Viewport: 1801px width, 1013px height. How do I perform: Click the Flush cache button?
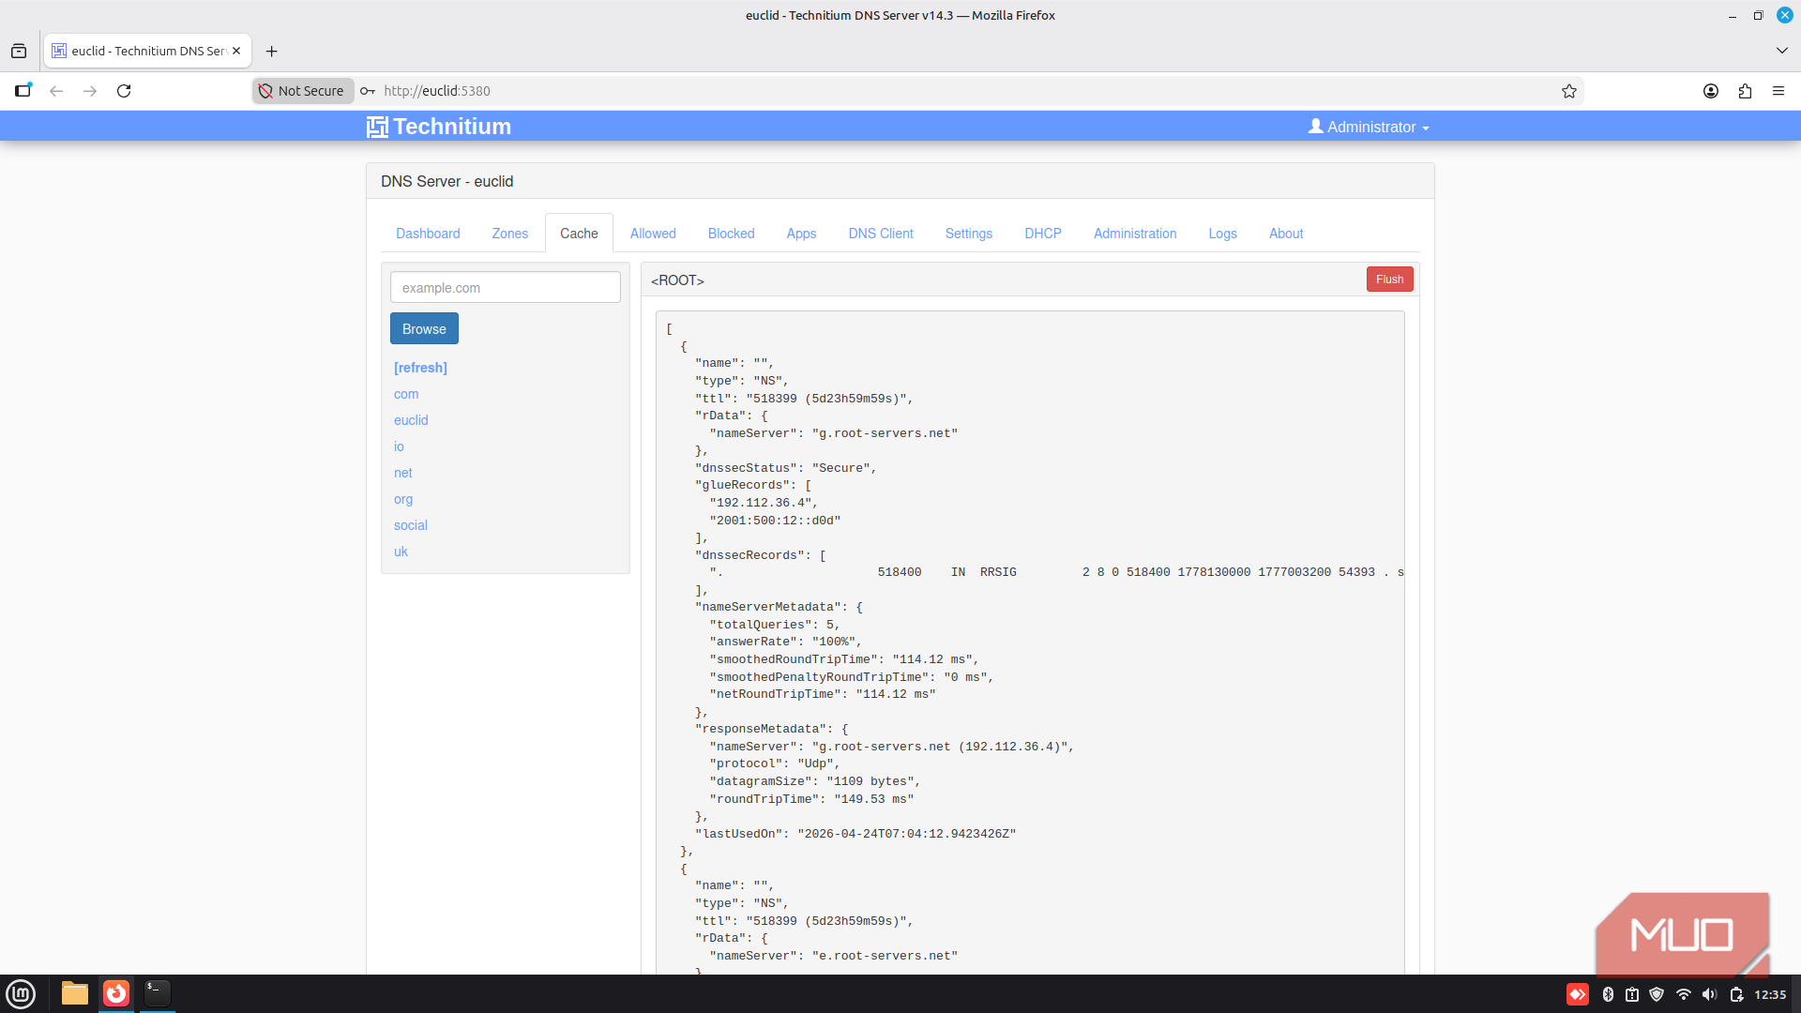click(x=1389, y=280)
